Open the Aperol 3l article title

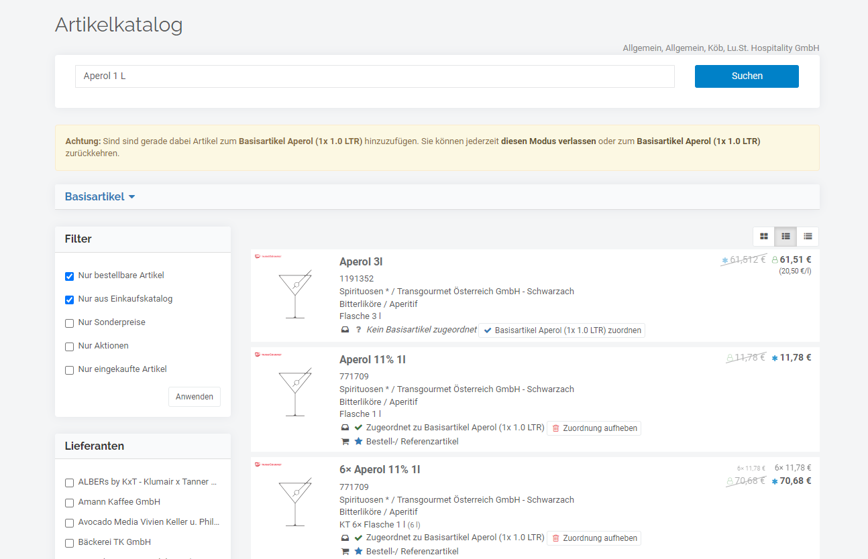click(x=361, y=261)
